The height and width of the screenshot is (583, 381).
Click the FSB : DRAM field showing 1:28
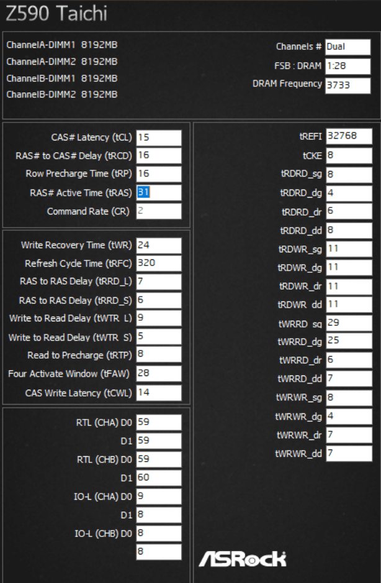coord(348,66)
